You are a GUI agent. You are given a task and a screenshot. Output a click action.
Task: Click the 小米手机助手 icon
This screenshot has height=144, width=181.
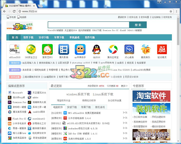coord(10,124)
